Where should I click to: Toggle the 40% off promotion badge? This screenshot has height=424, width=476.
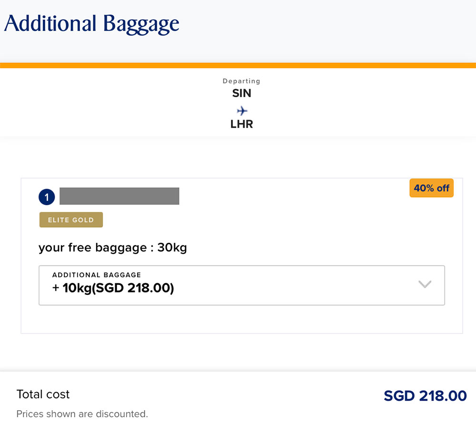pyautogui.click(x=431, y=188)
